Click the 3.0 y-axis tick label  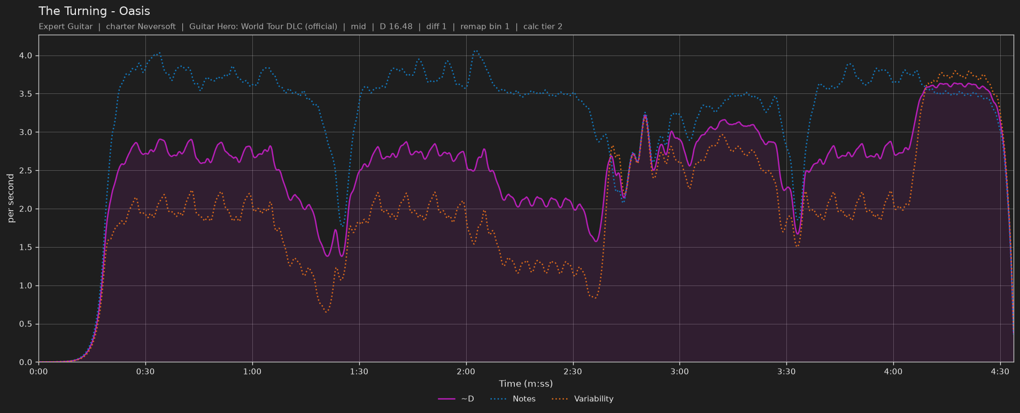click(x=26, y=132)
